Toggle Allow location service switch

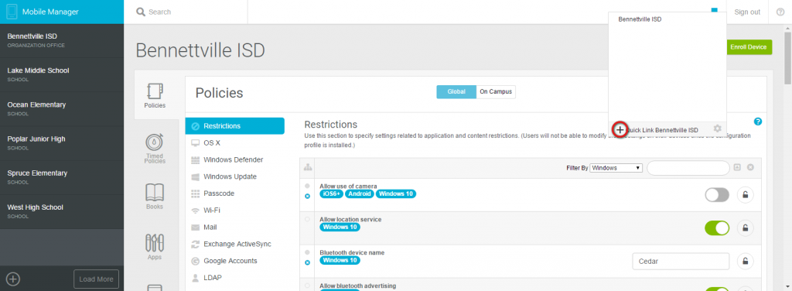(x=717, y=228)
